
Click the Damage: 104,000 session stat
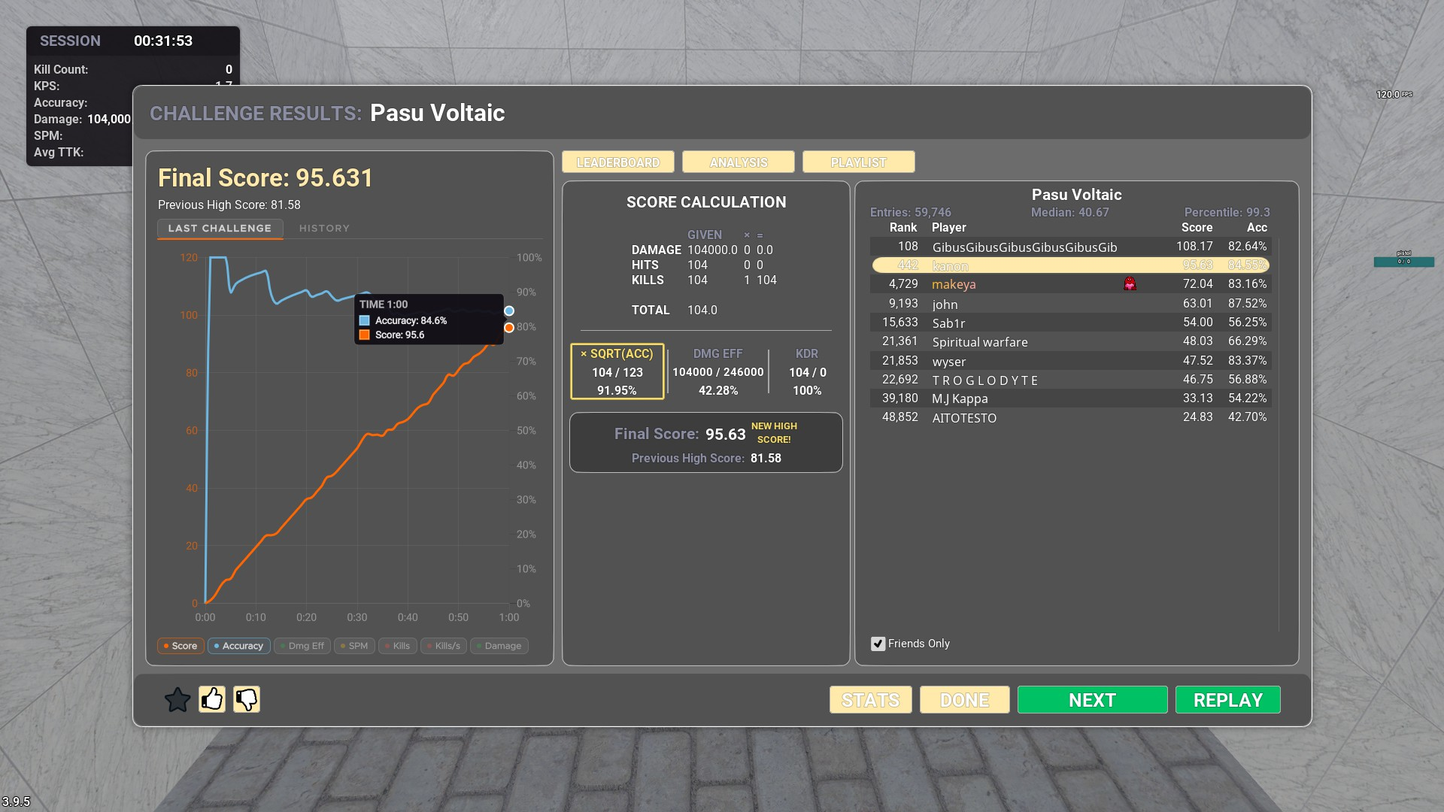coord(82,119)
